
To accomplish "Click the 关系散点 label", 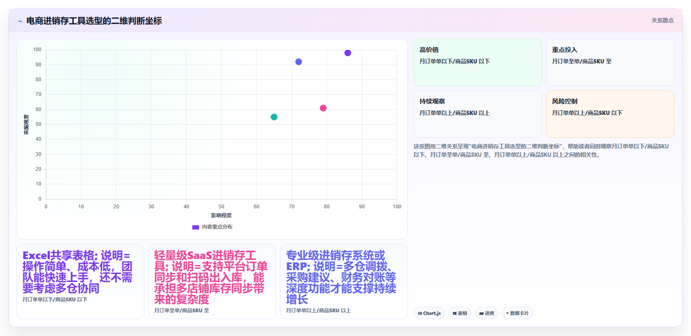I will 662,20.
